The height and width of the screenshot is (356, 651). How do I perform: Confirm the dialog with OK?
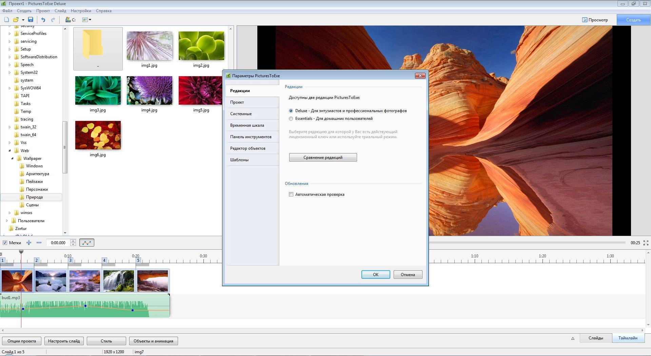[376, 275]
